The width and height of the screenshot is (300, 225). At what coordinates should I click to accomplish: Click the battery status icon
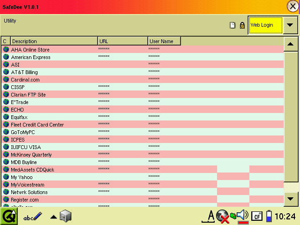click(x=269, y=216)
